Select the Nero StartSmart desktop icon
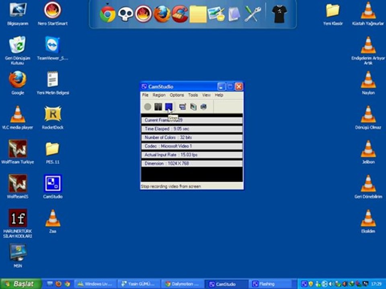The image size is (386, 289). coord(53,14)
